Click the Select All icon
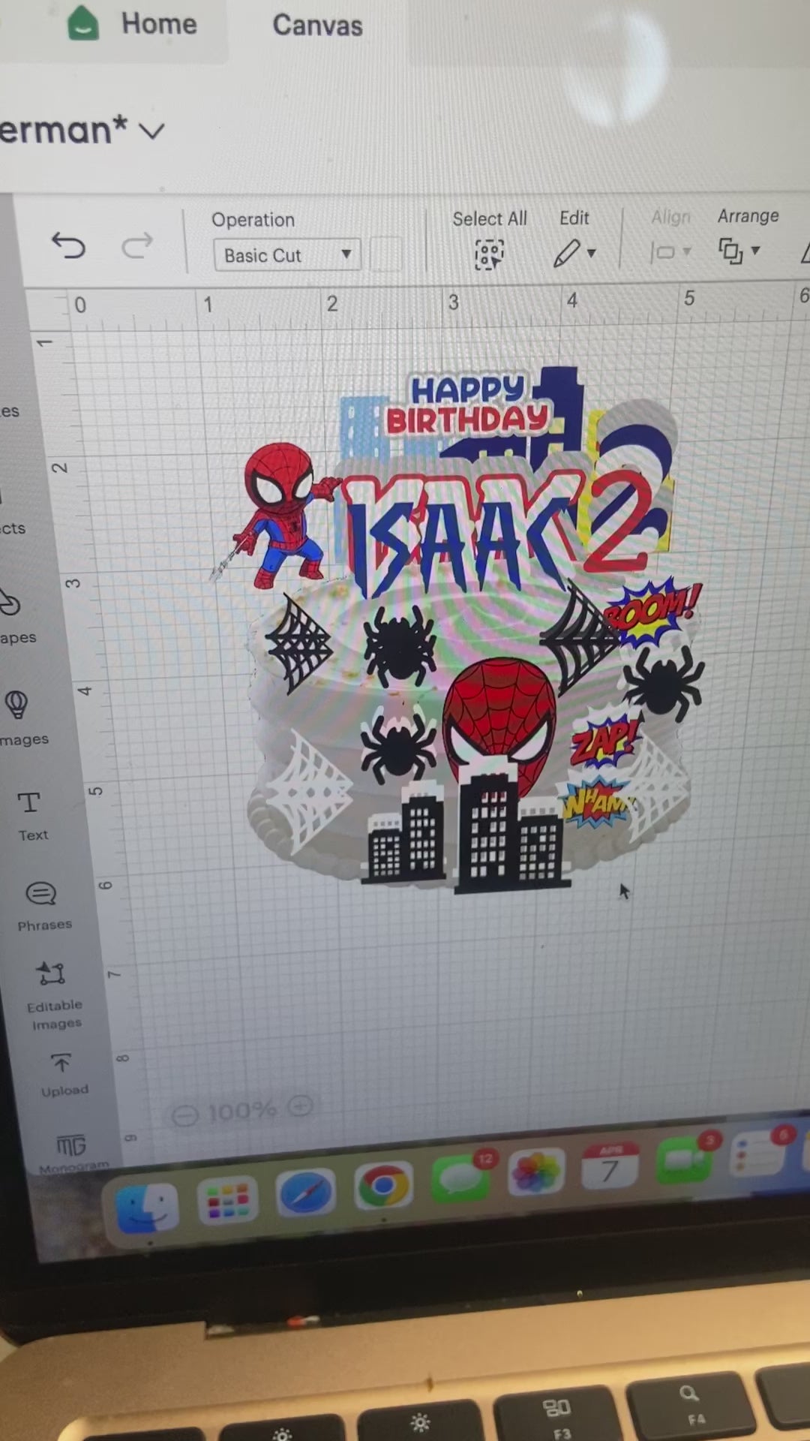Screen dimensions: 810x1441 (x=489, y=254)
